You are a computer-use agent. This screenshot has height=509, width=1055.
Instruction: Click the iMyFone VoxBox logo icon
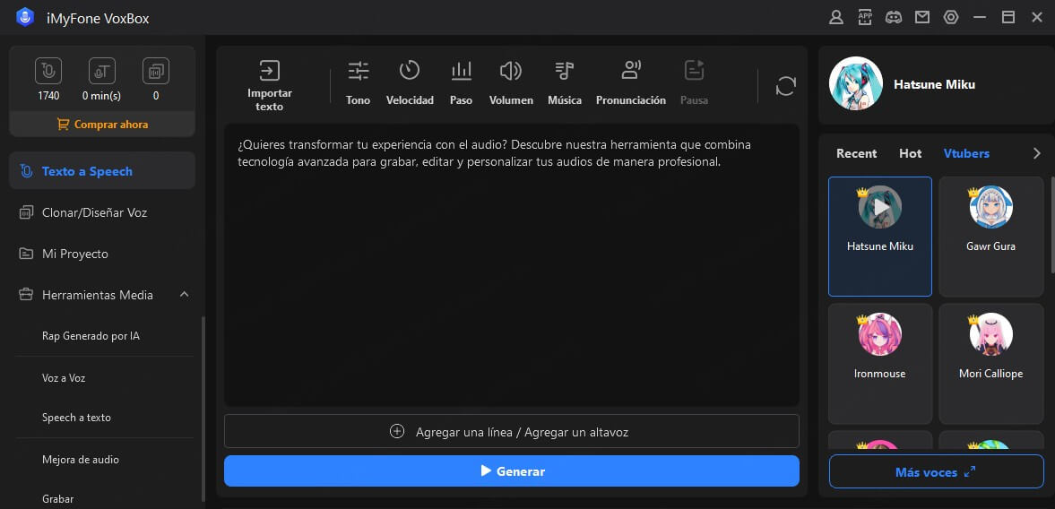point(25,18)
